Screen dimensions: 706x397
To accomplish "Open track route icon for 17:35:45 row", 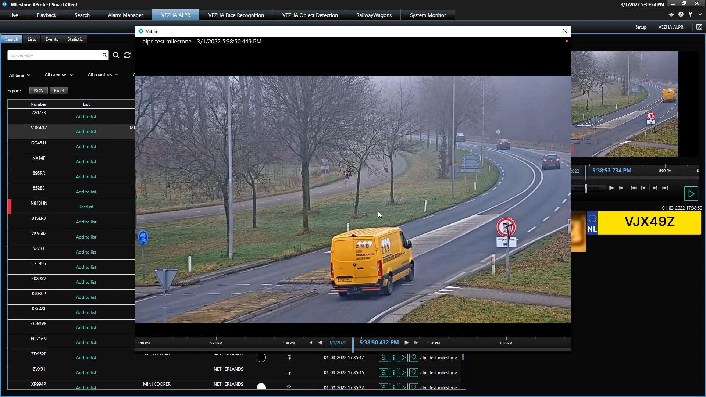I will coord(384,372).
